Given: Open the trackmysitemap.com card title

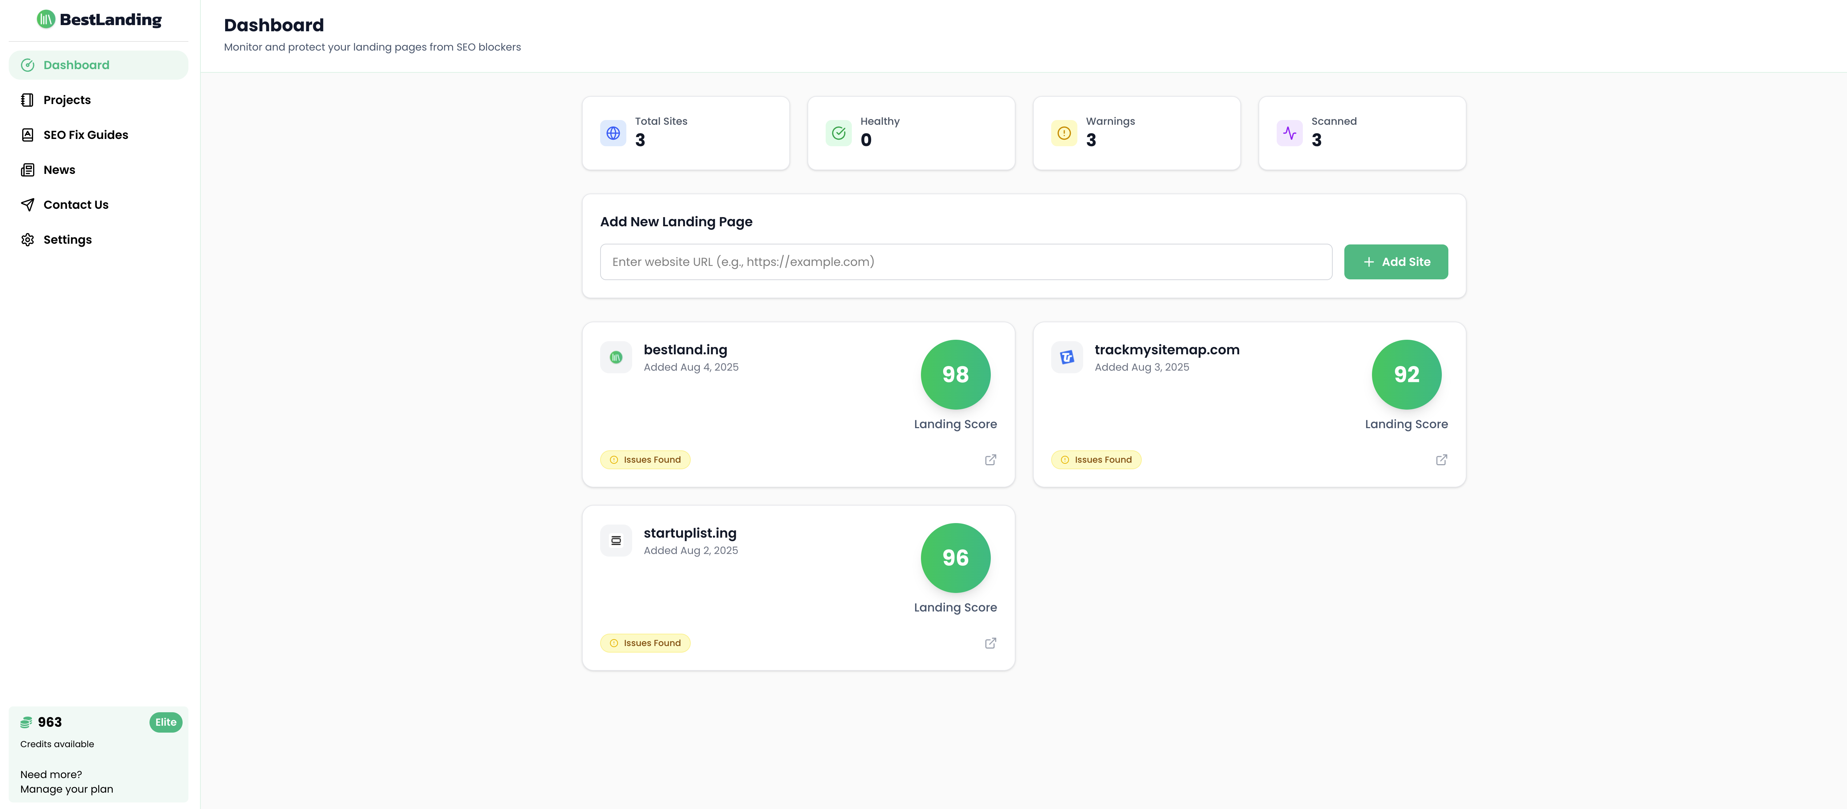Looking at the screenshot, I should tap(1166, 350).
